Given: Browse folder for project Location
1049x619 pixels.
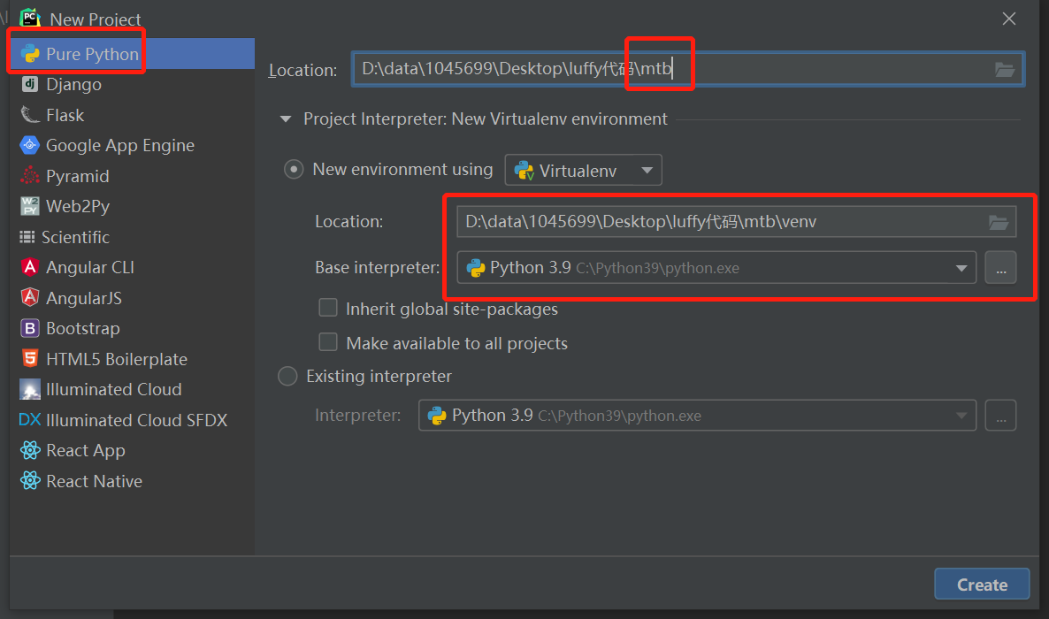Looking at the screenshot, I should pos(1005,70).
